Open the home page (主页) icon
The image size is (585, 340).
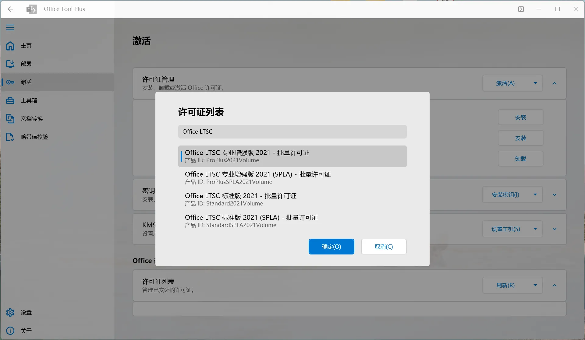click(x=10, y=46)
